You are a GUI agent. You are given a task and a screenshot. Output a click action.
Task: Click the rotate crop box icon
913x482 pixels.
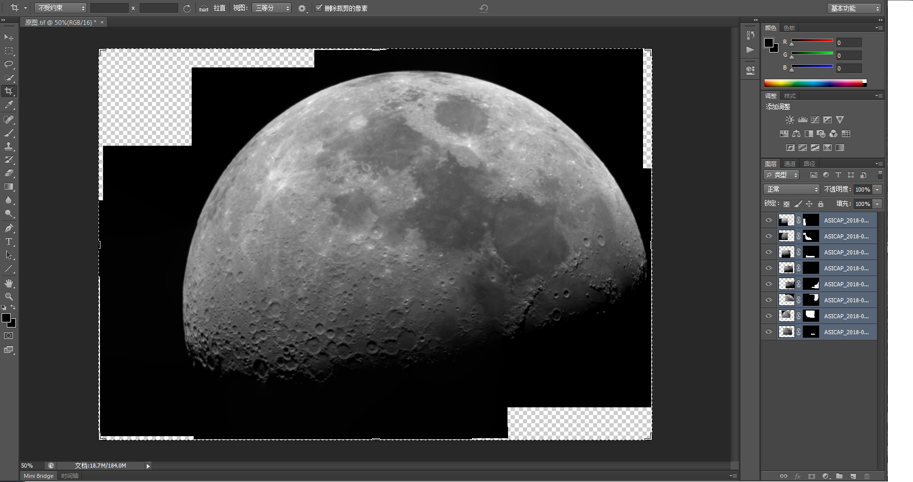[x=187, y=8]
